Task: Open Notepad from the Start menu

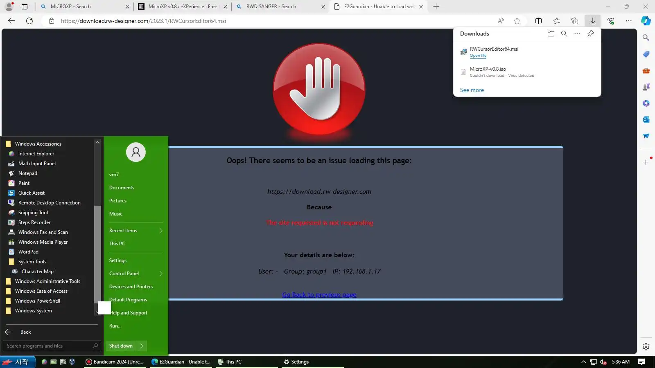Action: click(x=28, y=173)
